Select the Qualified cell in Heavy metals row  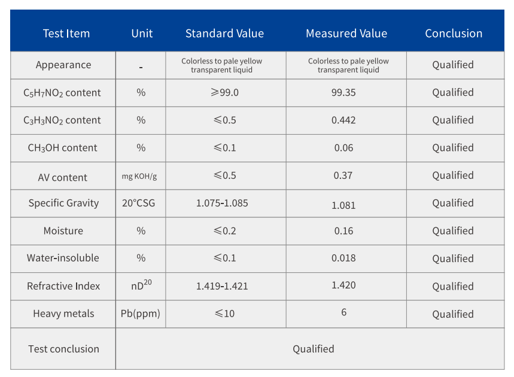coord(453,314)
